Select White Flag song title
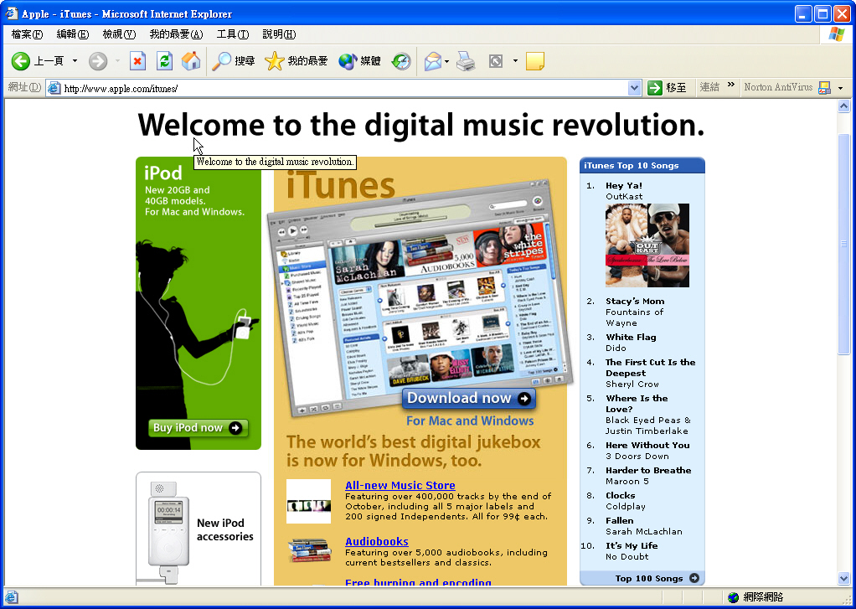Viewport: 856px width, 609px height. tap(631, 337)
